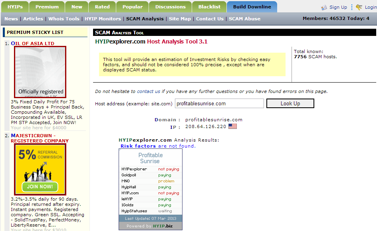Click the MajesticCrown 5% referral banner

click(40, 169)
